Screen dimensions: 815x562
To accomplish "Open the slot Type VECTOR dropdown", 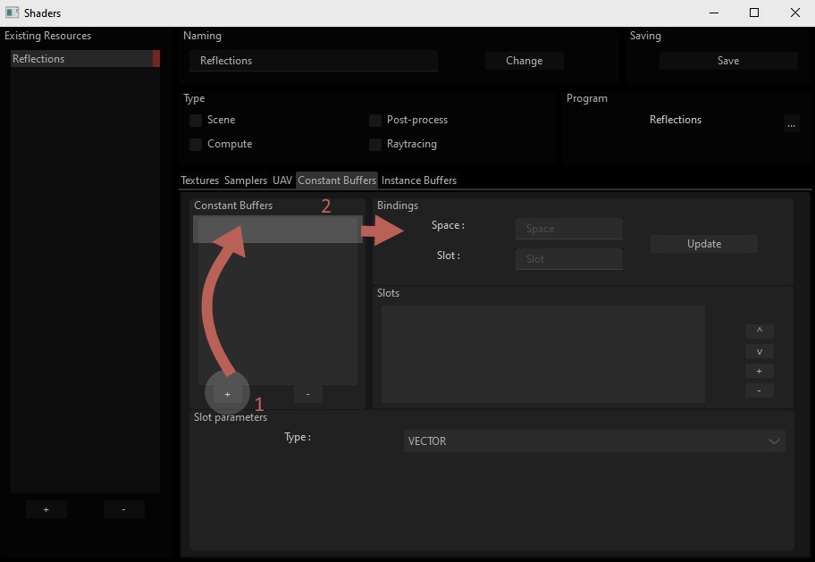I will [x=594, y=440].
